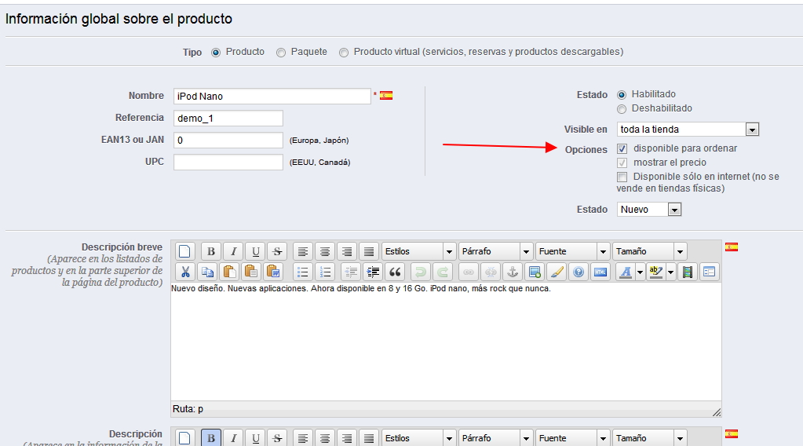Image resolution: width=803 pixels, height=446 pixels.
Task: Toggle Italic in the Descripción breve editor
Action: click(x=233, y=251)
